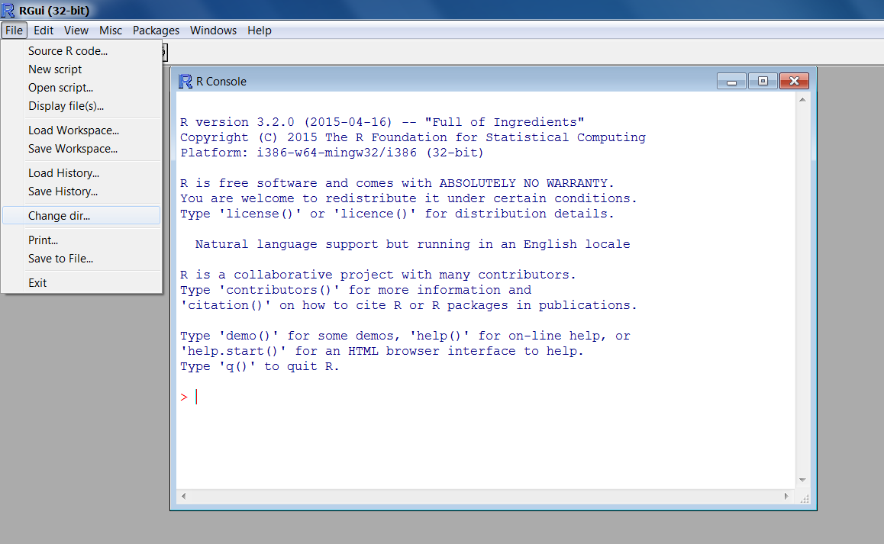The width and height of the screenshot is (884, 544).
Task: Click the console scroll up arrow
Action: pos(802,100)
